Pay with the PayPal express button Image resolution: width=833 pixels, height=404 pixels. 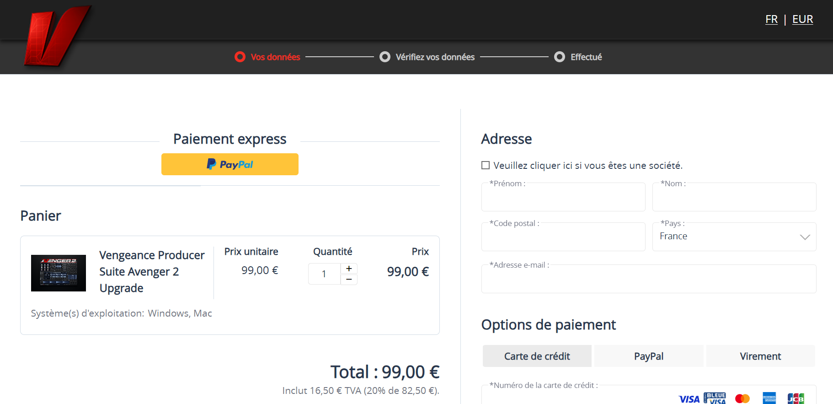[x=230, y=164]
